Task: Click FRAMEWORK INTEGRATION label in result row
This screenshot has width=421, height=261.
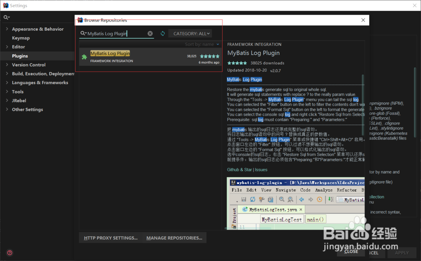Action: [x=112, y=61]
